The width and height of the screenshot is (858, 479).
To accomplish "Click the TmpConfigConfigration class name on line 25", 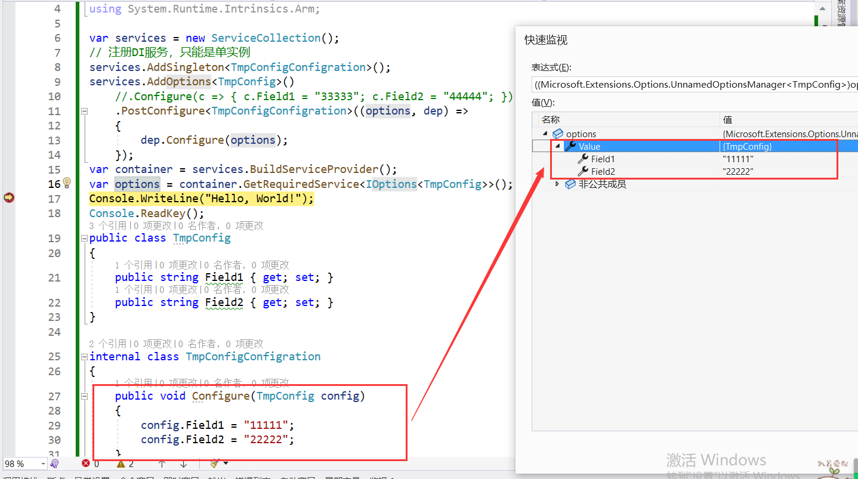I will pos(254,357).
